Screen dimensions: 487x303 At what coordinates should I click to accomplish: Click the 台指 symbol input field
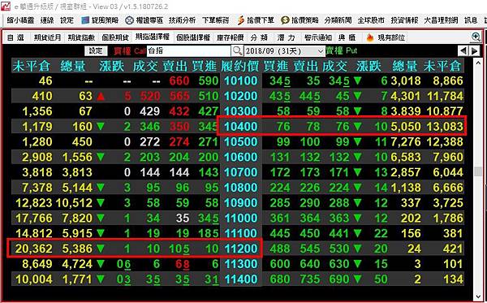pyautogui.click(x=188, y=51)
